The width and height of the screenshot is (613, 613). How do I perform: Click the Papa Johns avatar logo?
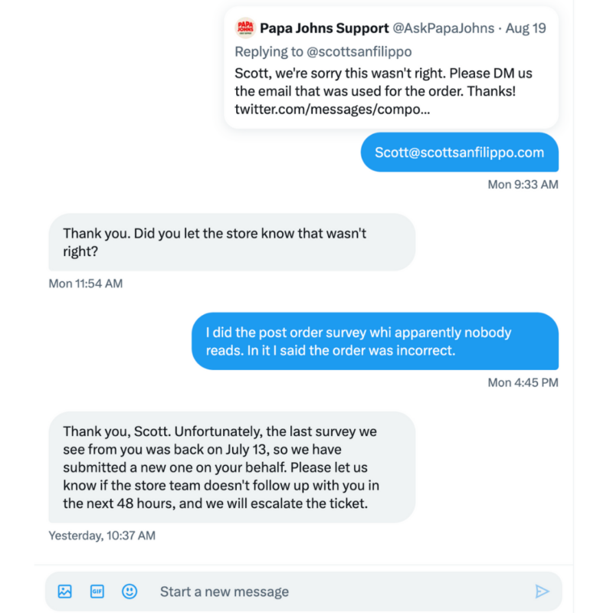coord(245,28)
